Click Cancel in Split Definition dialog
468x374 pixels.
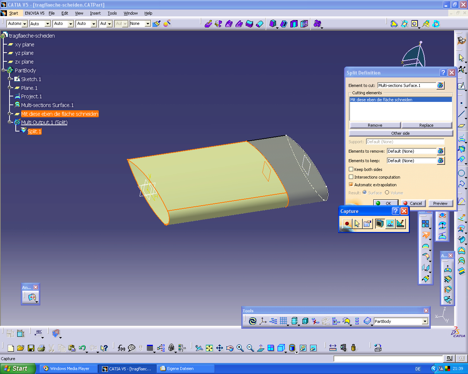coord(413,203)
